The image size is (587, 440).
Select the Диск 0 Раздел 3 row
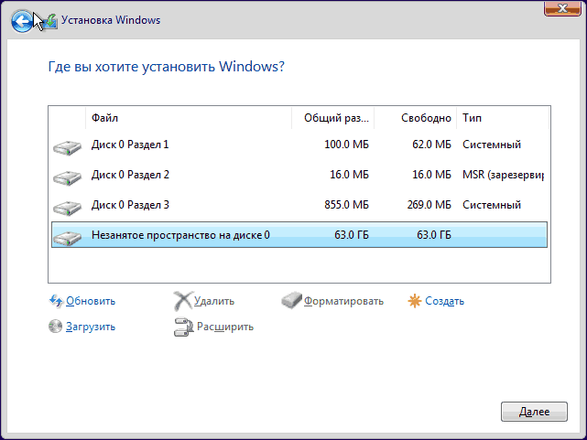click(299, 205)
